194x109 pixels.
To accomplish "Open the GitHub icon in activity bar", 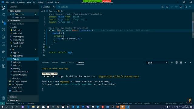I will [3, 66].
